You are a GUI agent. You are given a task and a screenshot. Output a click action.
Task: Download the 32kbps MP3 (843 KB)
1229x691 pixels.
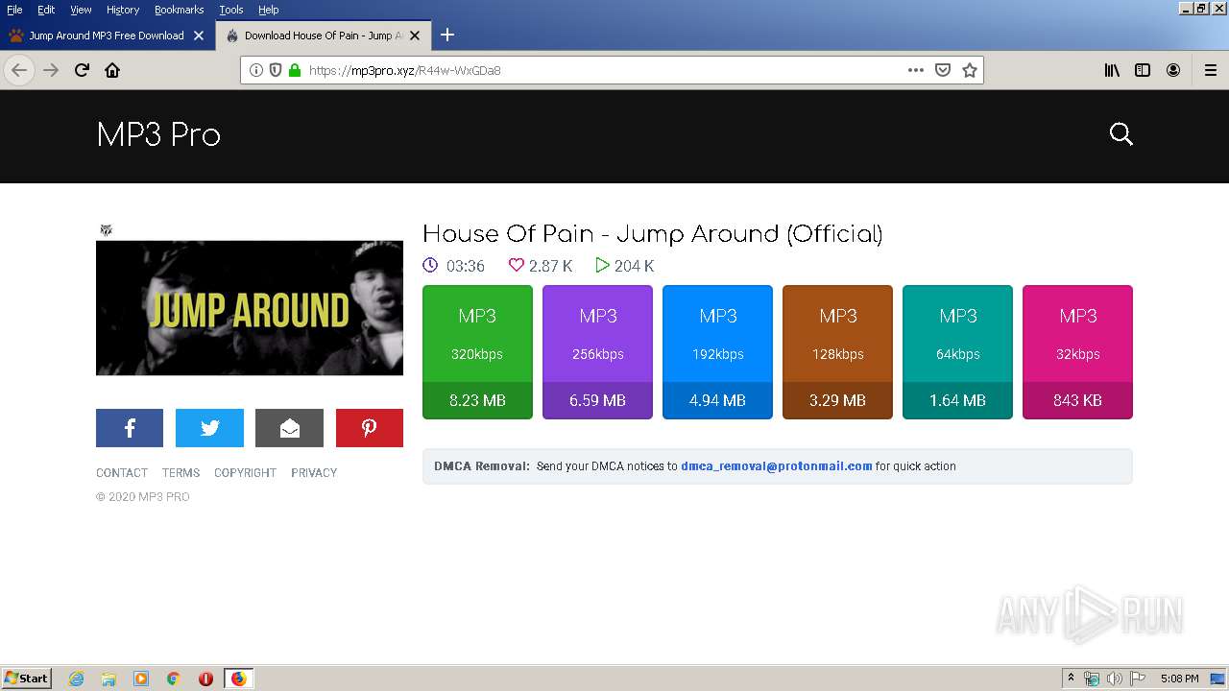click(x=1077, y=352)
